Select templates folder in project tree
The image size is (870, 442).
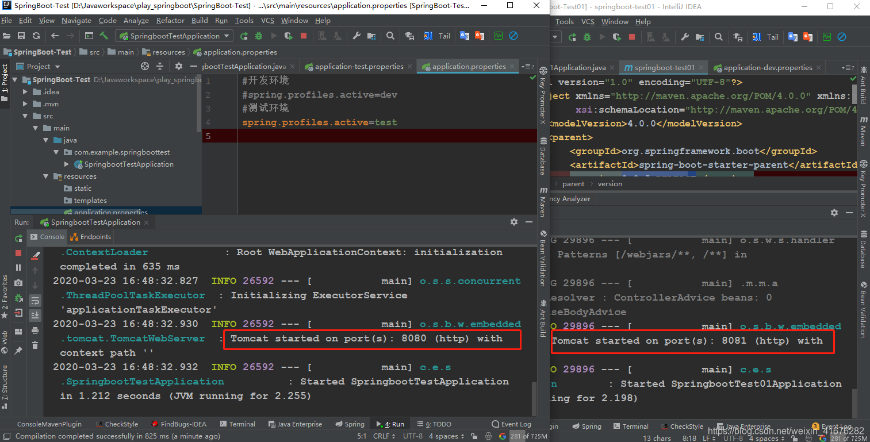[90, 201]
